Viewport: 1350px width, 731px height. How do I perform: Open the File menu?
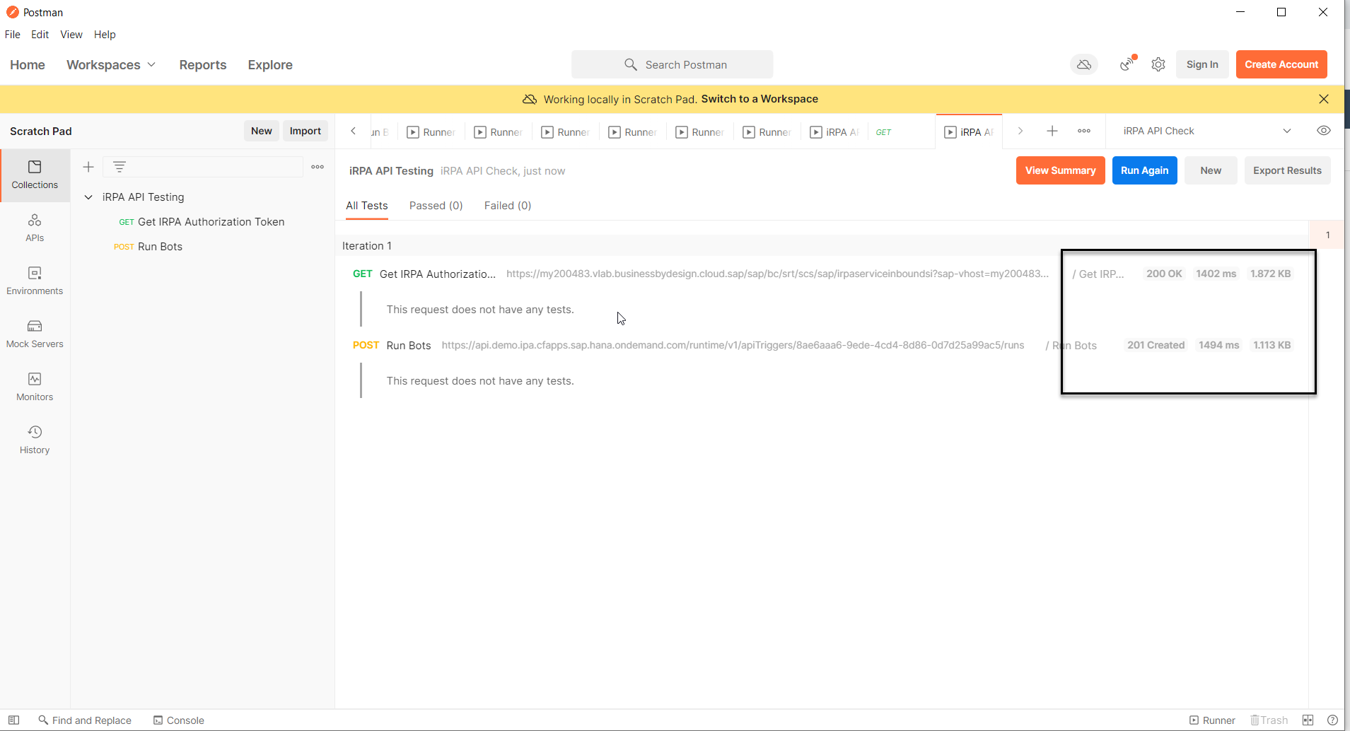(x=13, y=34)
